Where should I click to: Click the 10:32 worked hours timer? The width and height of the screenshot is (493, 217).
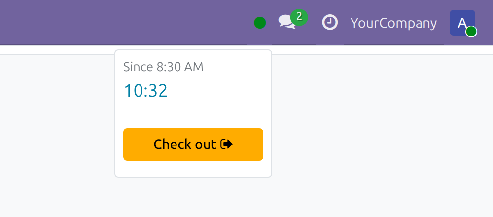(x=145, y=91)
